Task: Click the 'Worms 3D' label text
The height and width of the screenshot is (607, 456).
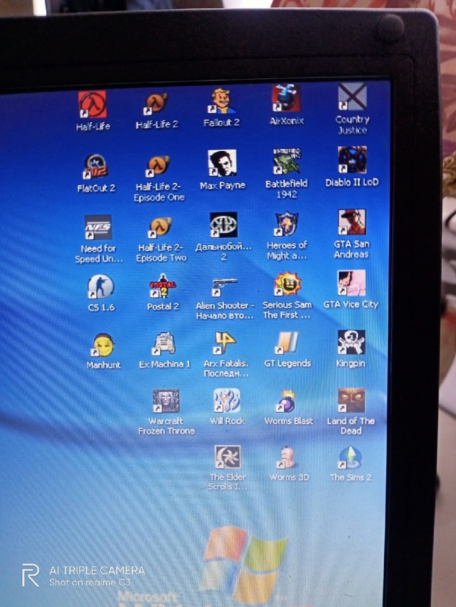Action: tap(289, 478)
